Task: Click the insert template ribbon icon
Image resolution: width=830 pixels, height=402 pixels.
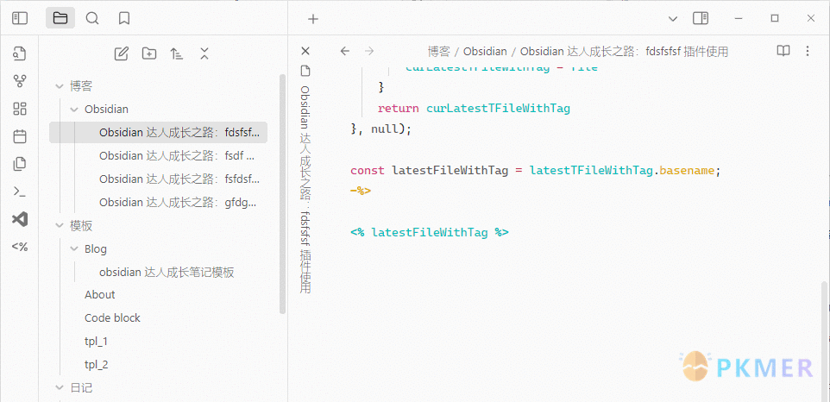Action: tap(20, 164)
